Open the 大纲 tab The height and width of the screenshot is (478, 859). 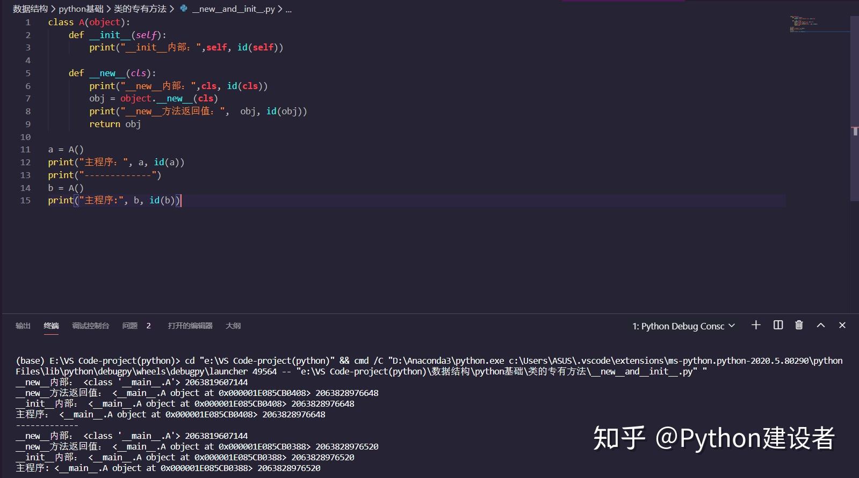point(233,326)
